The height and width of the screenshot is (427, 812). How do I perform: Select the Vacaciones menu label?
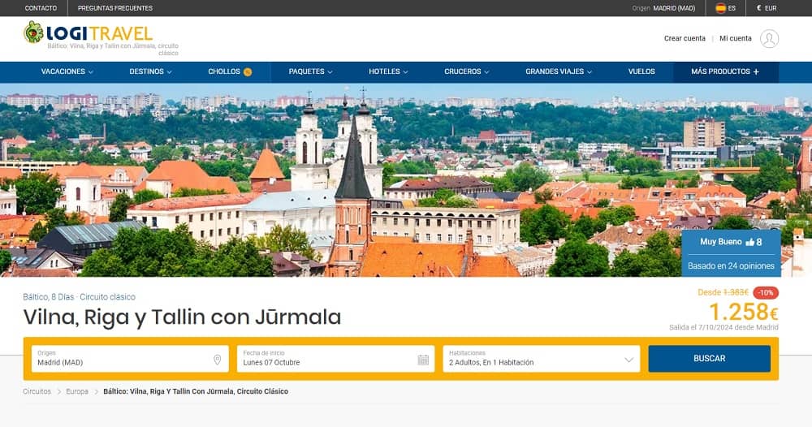(63, 71)
